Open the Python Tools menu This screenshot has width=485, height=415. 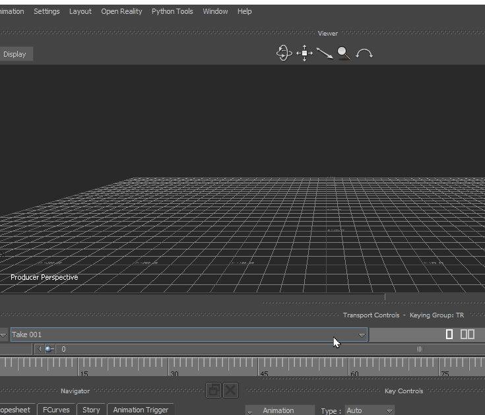coord(172,11)
